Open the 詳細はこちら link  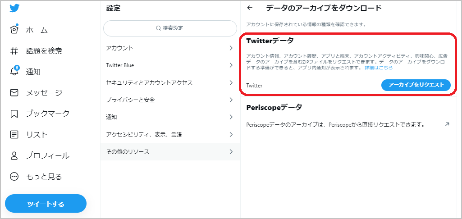point(379,68)
